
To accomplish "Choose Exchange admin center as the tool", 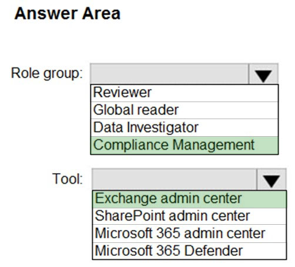I will coord(189,199).
